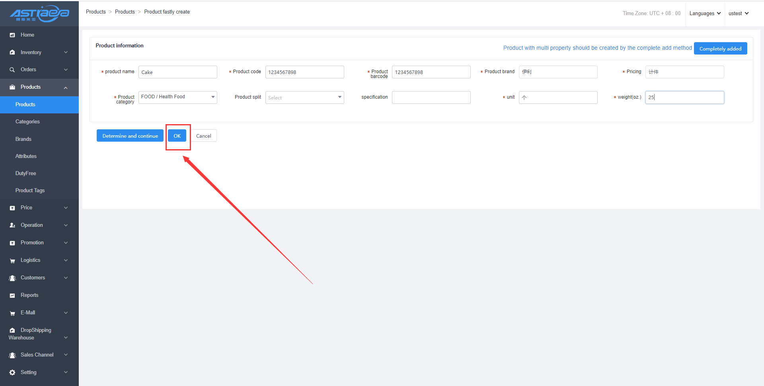
Task: Expand the Languages dropdown
Action: 705,14
